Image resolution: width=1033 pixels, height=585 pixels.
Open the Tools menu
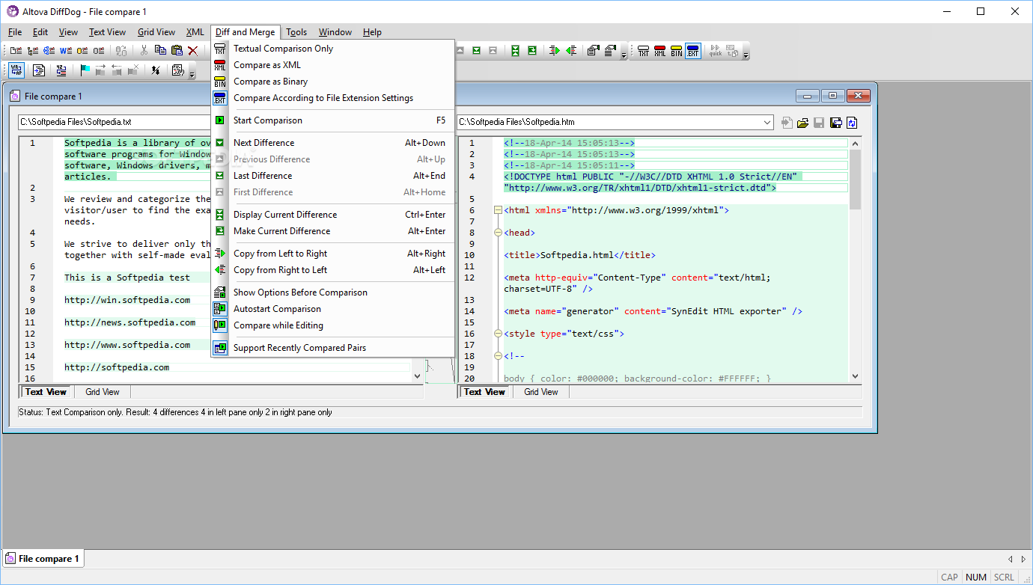click(x=296, y=32)
